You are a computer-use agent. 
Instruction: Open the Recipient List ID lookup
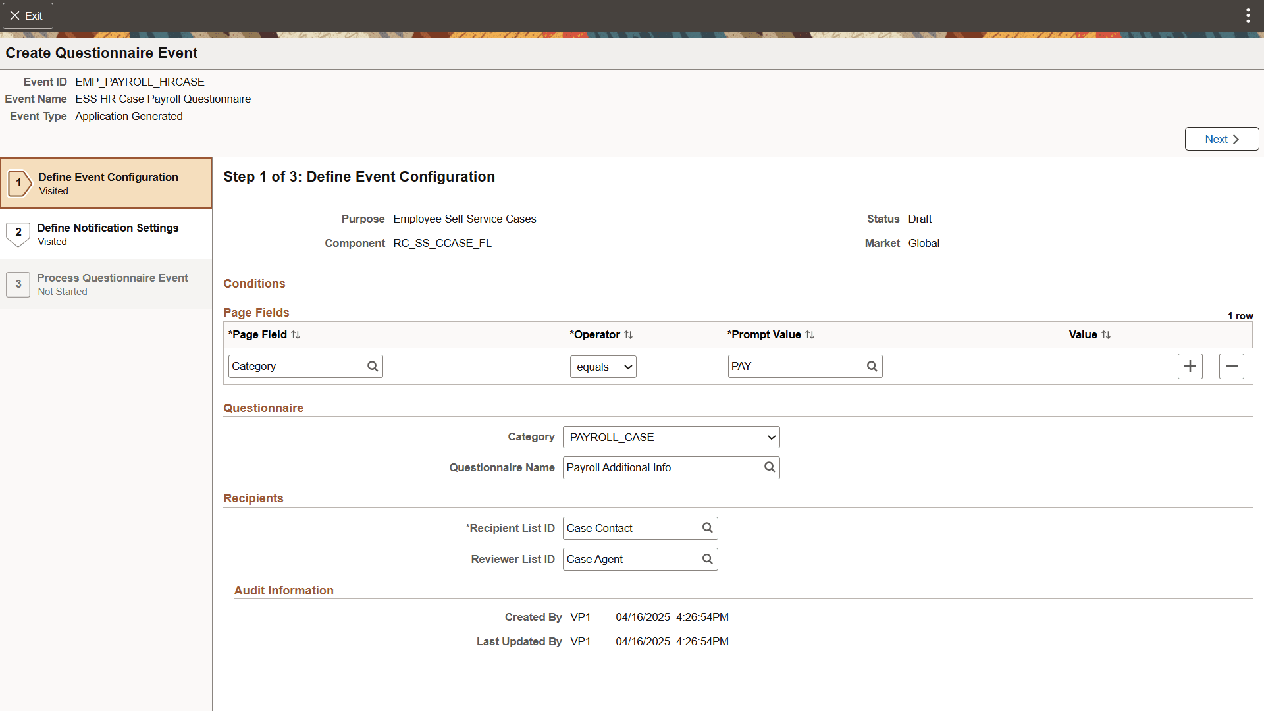coord(706,527)
